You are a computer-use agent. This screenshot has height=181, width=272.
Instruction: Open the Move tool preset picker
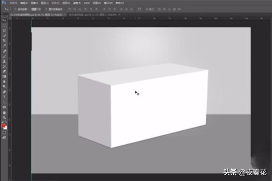pyautogui.click(x=6, y=9)
